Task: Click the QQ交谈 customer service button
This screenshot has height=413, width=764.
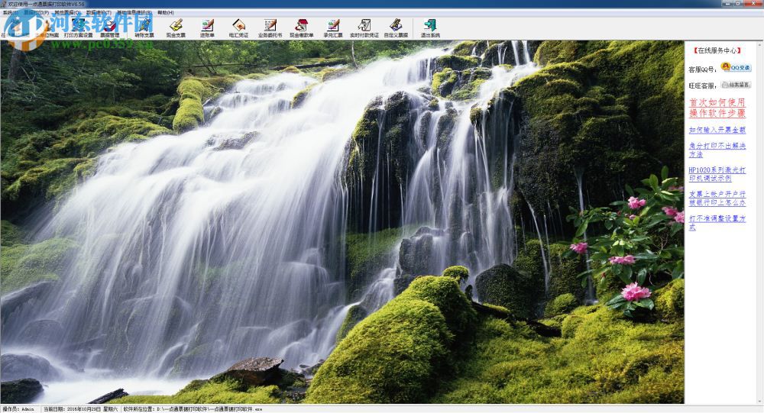Action: [736, 67]
